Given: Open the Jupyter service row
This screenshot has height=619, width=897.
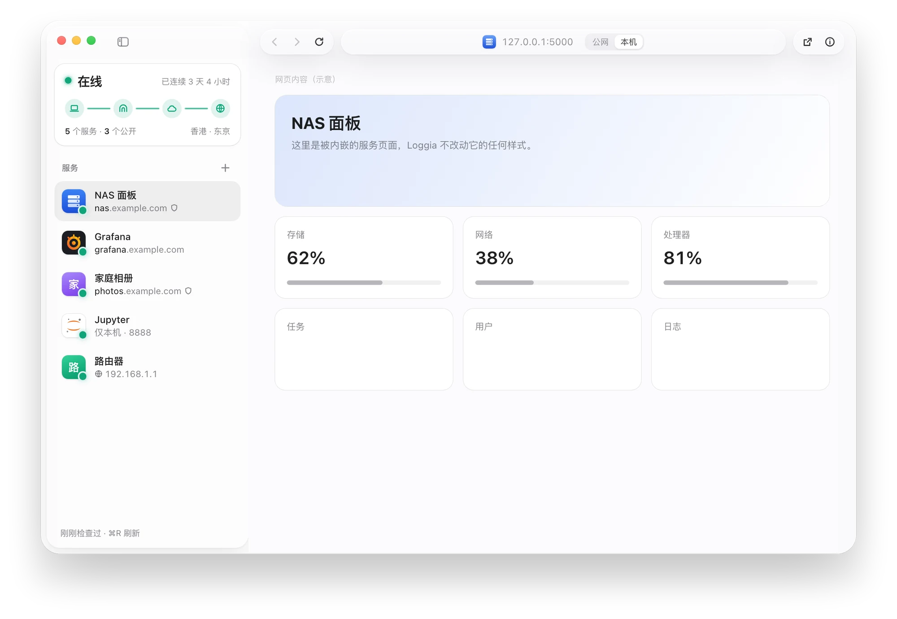Looking at the screenshot, I should 148,326.
